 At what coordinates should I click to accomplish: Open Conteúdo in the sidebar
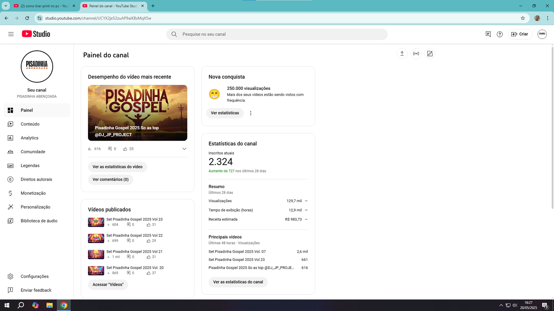pos(37,124)
